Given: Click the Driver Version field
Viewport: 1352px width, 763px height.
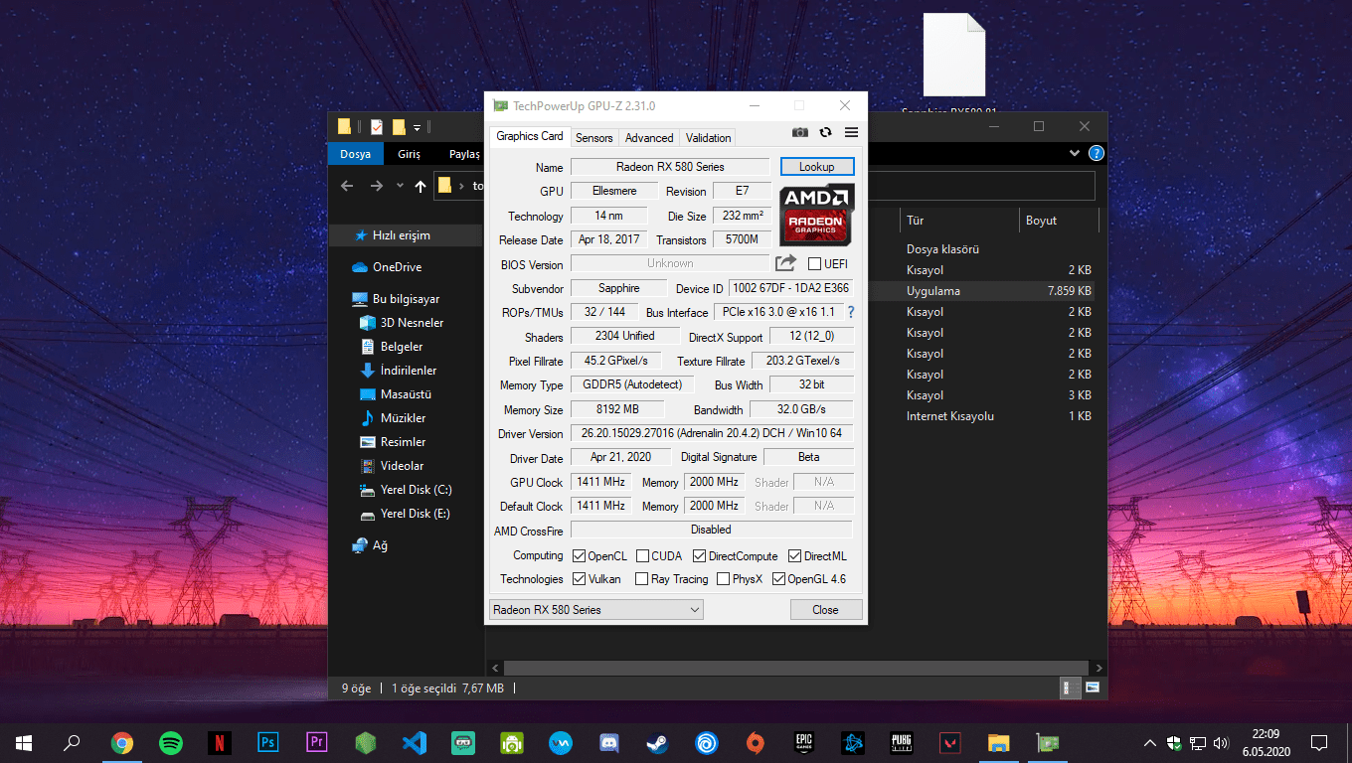Looking at the screenshot, I should [712, 434].
